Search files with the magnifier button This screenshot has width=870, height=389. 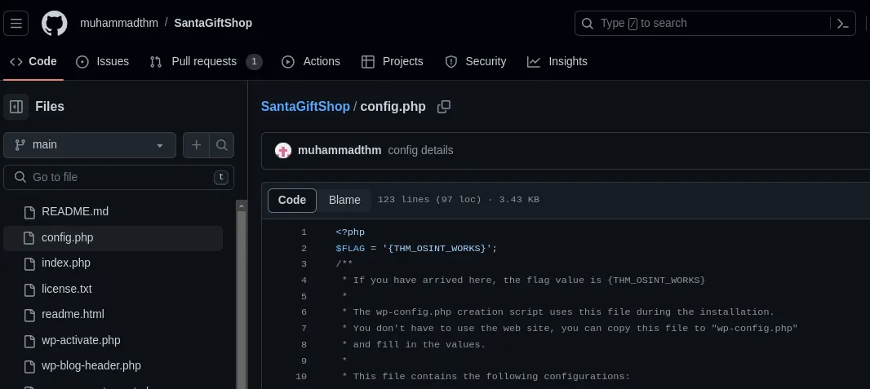pos(221,145)
